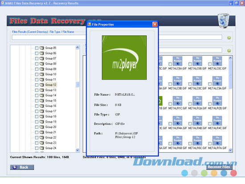Click the METALR6B.GIF file name
Image resolution: width=245 pixels, height=184 pixels.
[x=177, y=148]
